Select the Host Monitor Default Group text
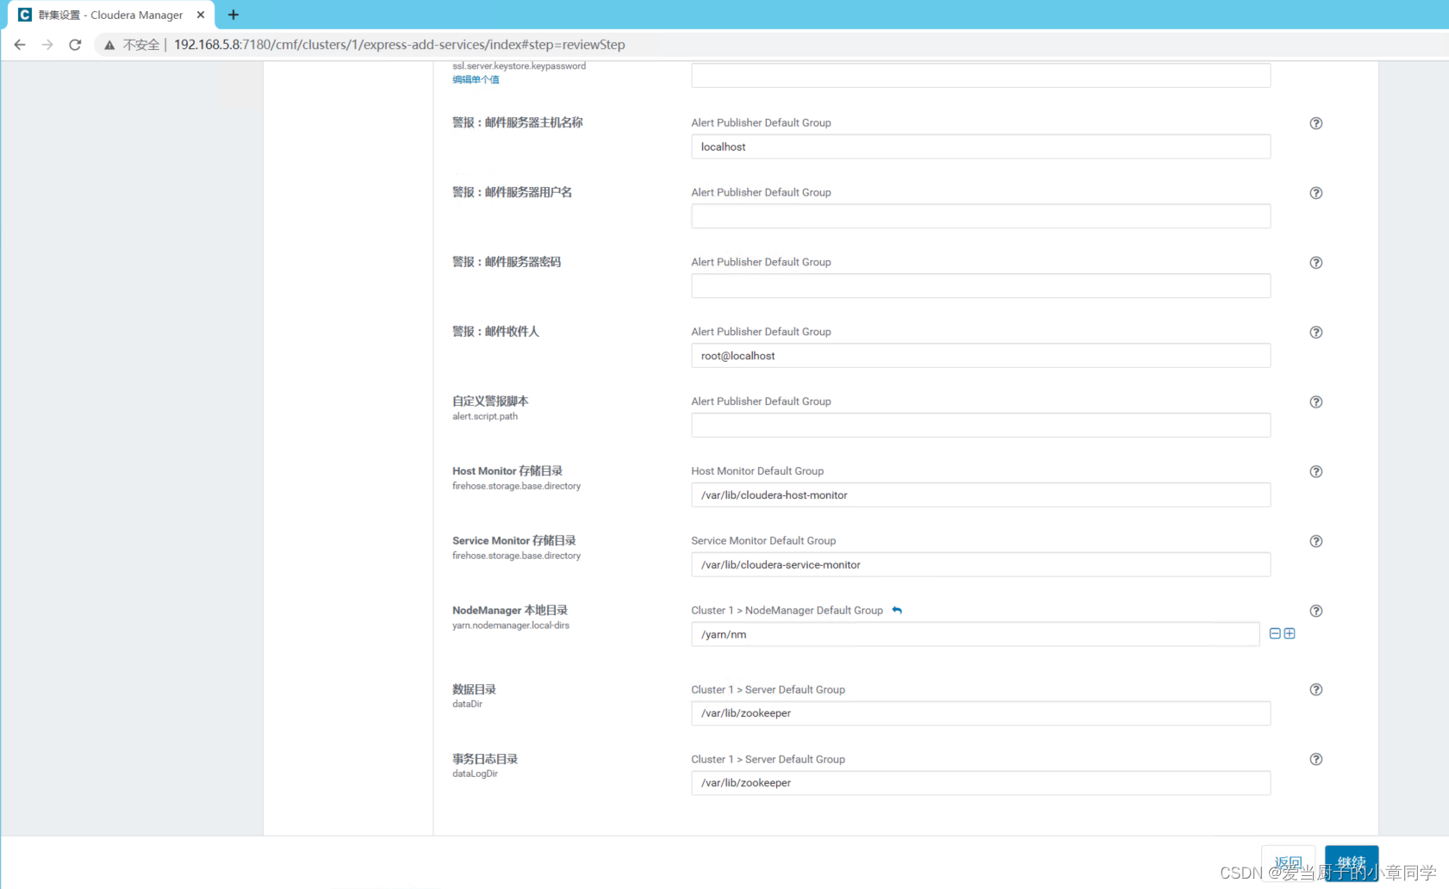Screen dimensions: 1449x889 [x=757, y=471]
